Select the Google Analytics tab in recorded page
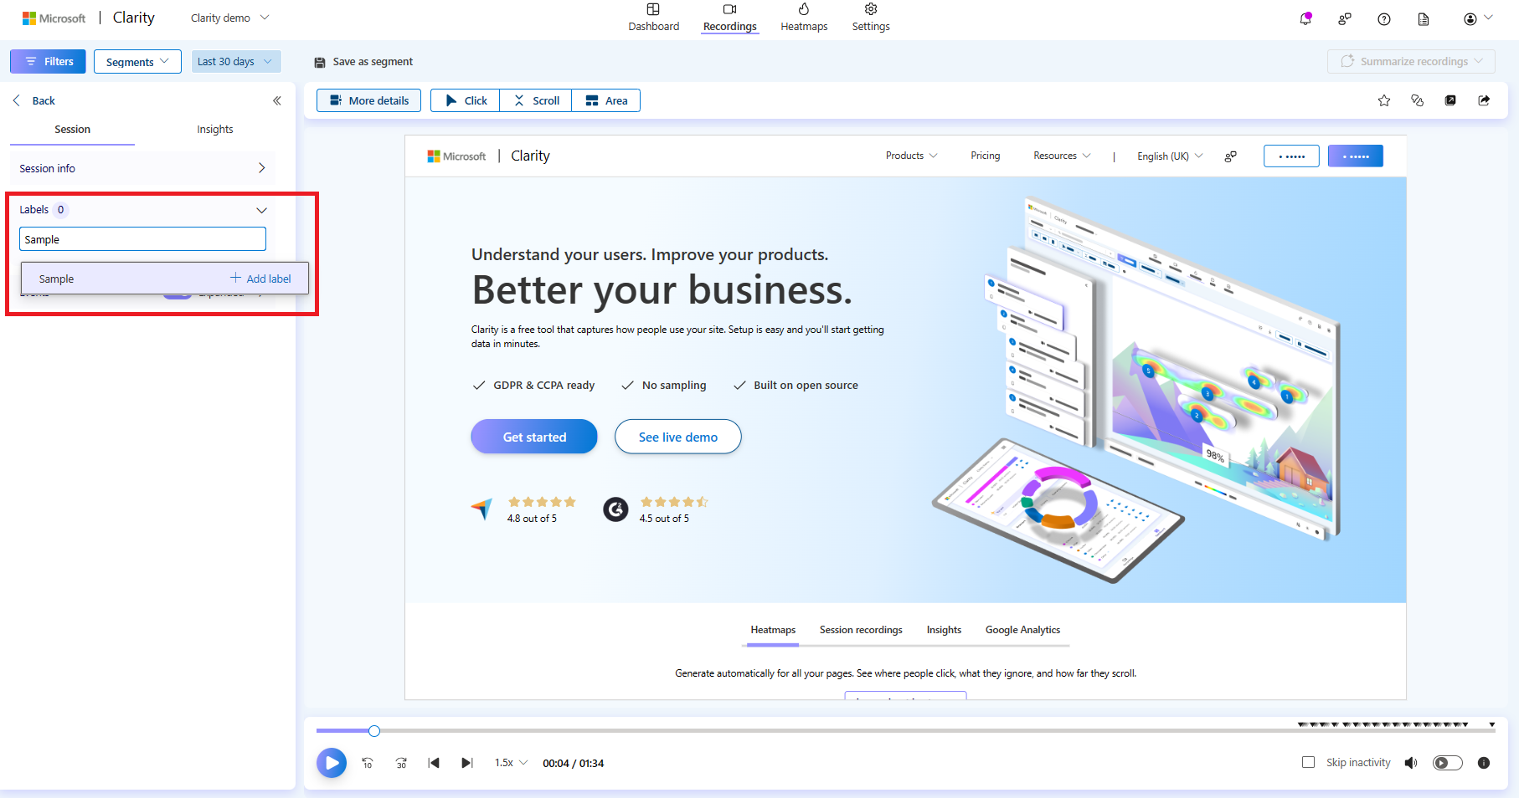 (1022, 630)
